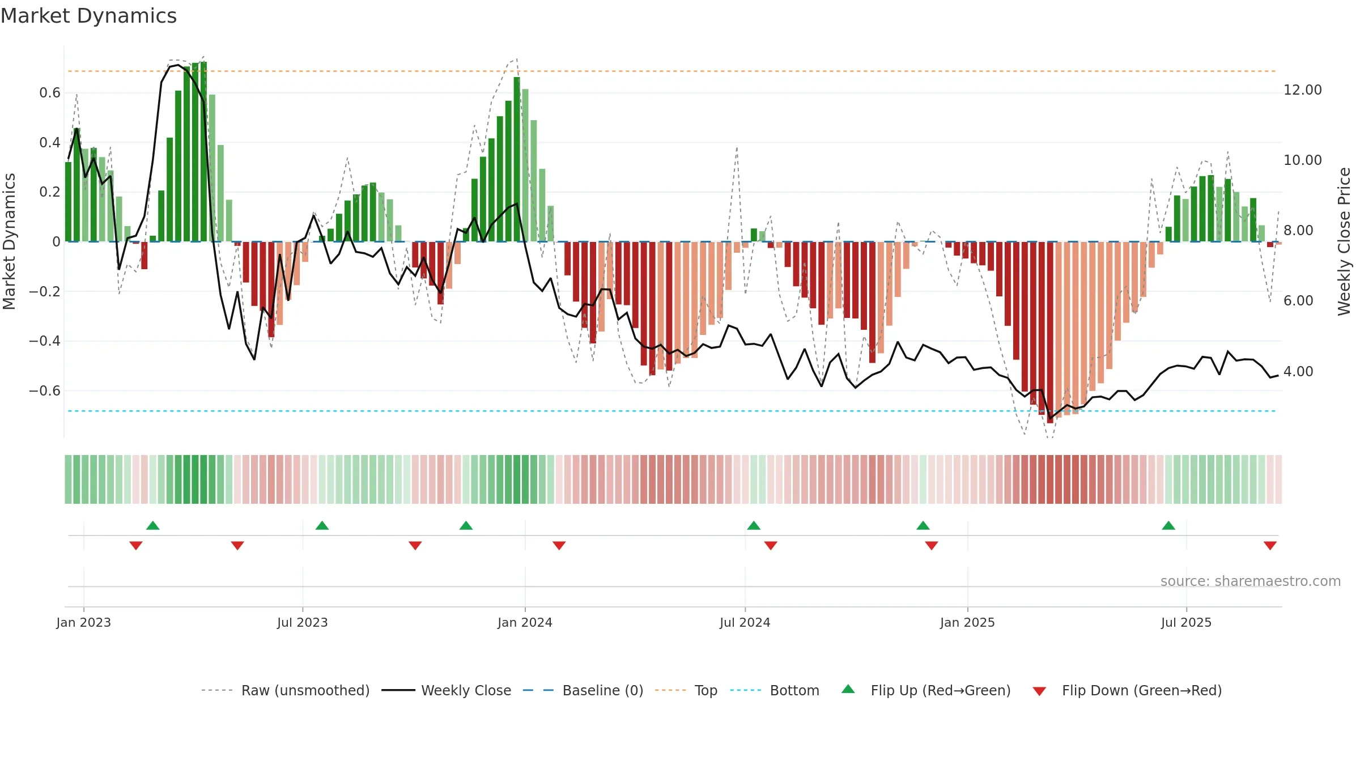The image size is (1360, 765).
Task: Select the green flip-up triangle of mid November 2023
Action: (x=466, y=525)
